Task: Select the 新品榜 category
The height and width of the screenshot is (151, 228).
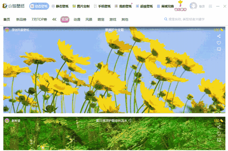Action: point(21,19)
